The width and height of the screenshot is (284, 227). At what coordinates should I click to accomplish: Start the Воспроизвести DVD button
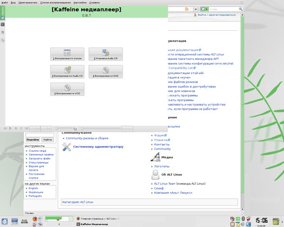[105, 71]
